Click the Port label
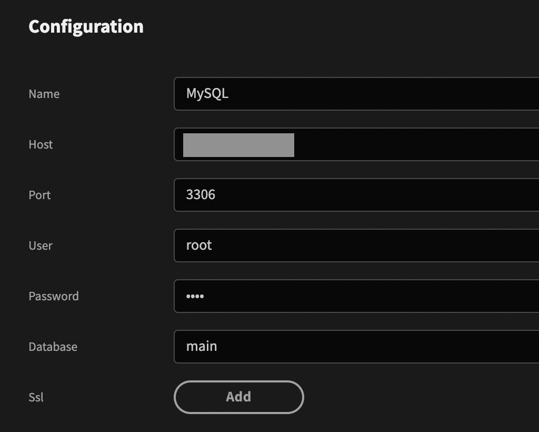This screenshot has height=432, width=539. pyautogui.click(x=39, y=195)
